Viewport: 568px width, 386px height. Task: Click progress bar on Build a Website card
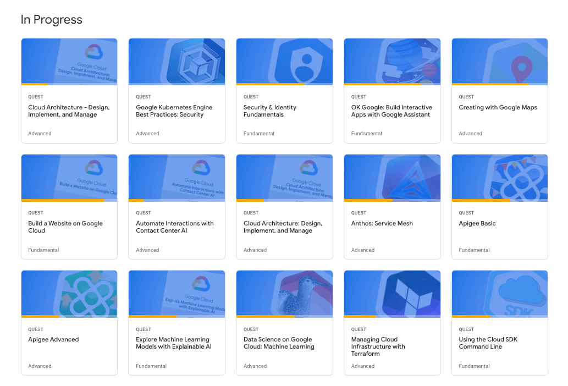click(x=69, y=200)
